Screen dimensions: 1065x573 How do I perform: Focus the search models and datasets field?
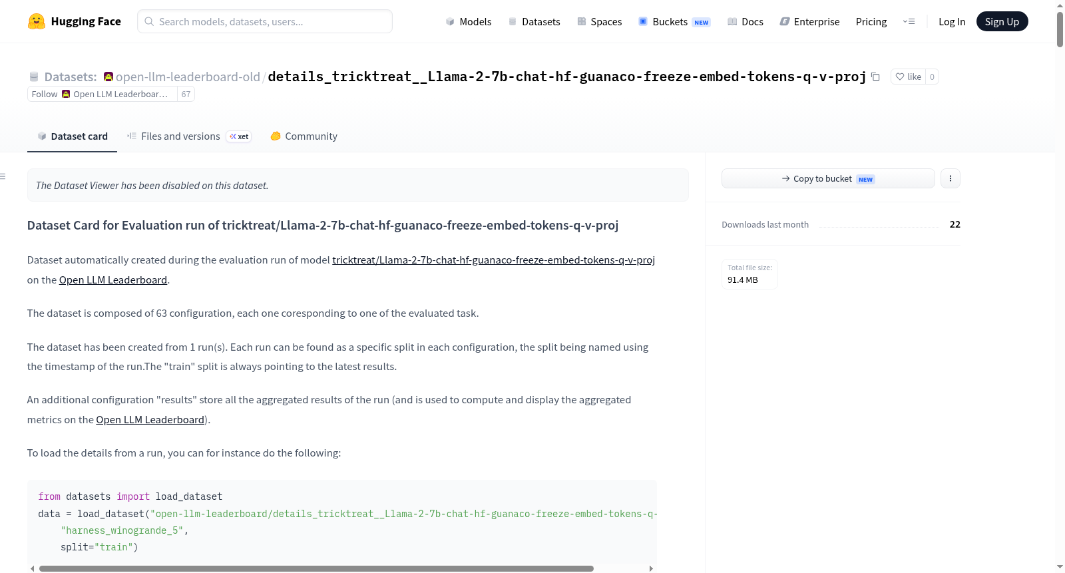pos(265,21)
